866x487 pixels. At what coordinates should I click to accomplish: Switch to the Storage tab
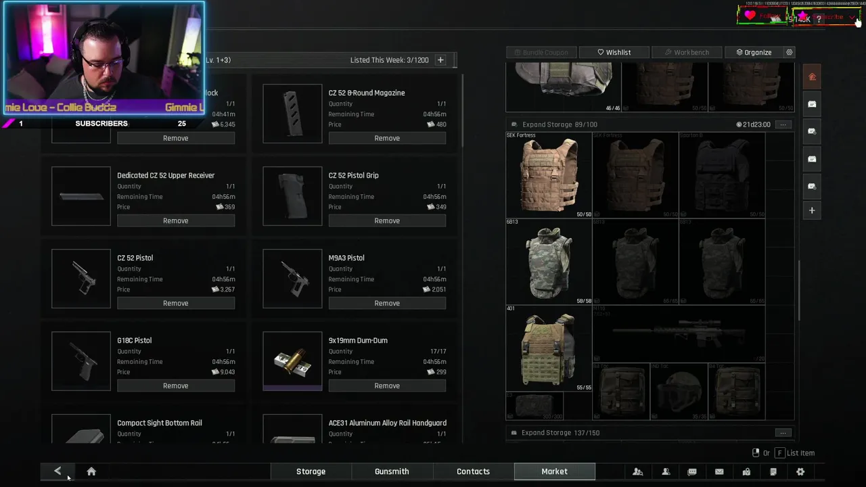[x=311, y=471]
